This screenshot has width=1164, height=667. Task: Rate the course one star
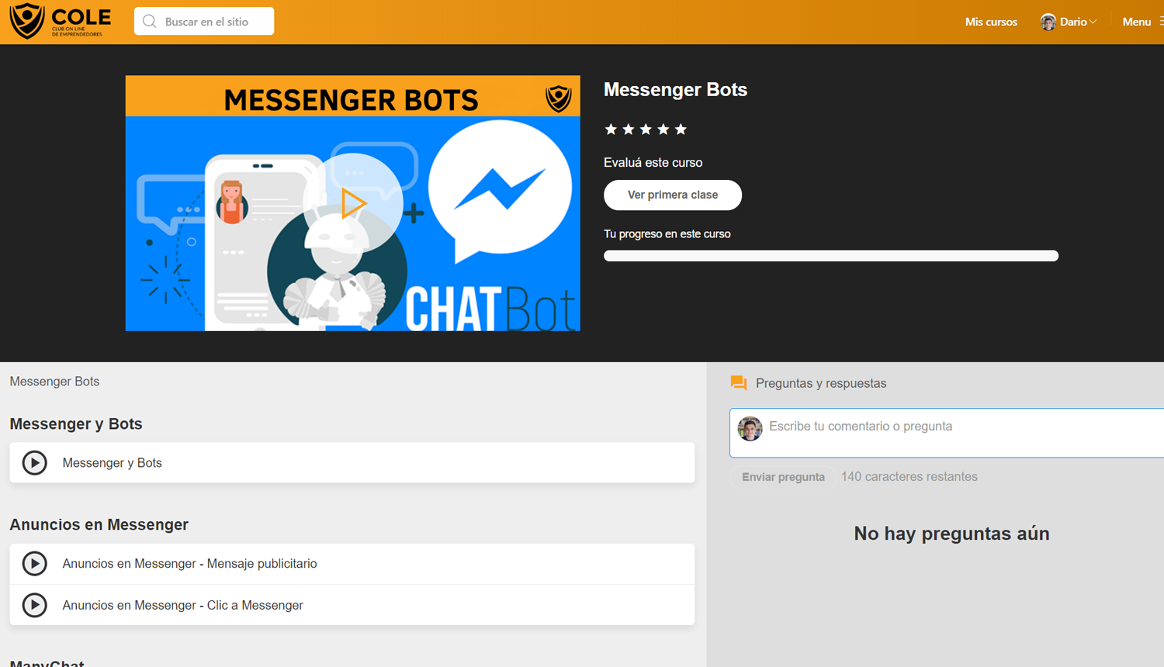tap(611, 130)
